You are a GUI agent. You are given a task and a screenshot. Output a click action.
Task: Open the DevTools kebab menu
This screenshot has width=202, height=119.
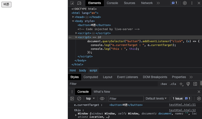(192, 3)
